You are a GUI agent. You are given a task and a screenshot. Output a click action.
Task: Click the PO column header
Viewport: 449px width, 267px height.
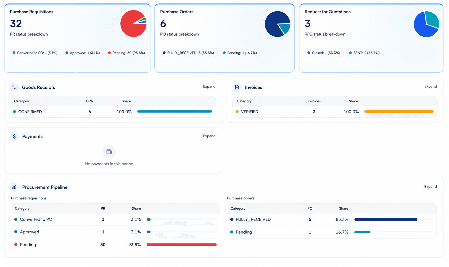click(310, 208)
